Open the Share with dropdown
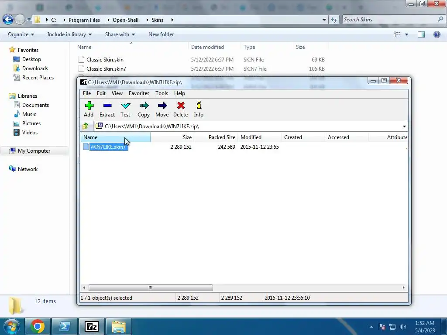 pyautogui.click(x=120, y=34)
